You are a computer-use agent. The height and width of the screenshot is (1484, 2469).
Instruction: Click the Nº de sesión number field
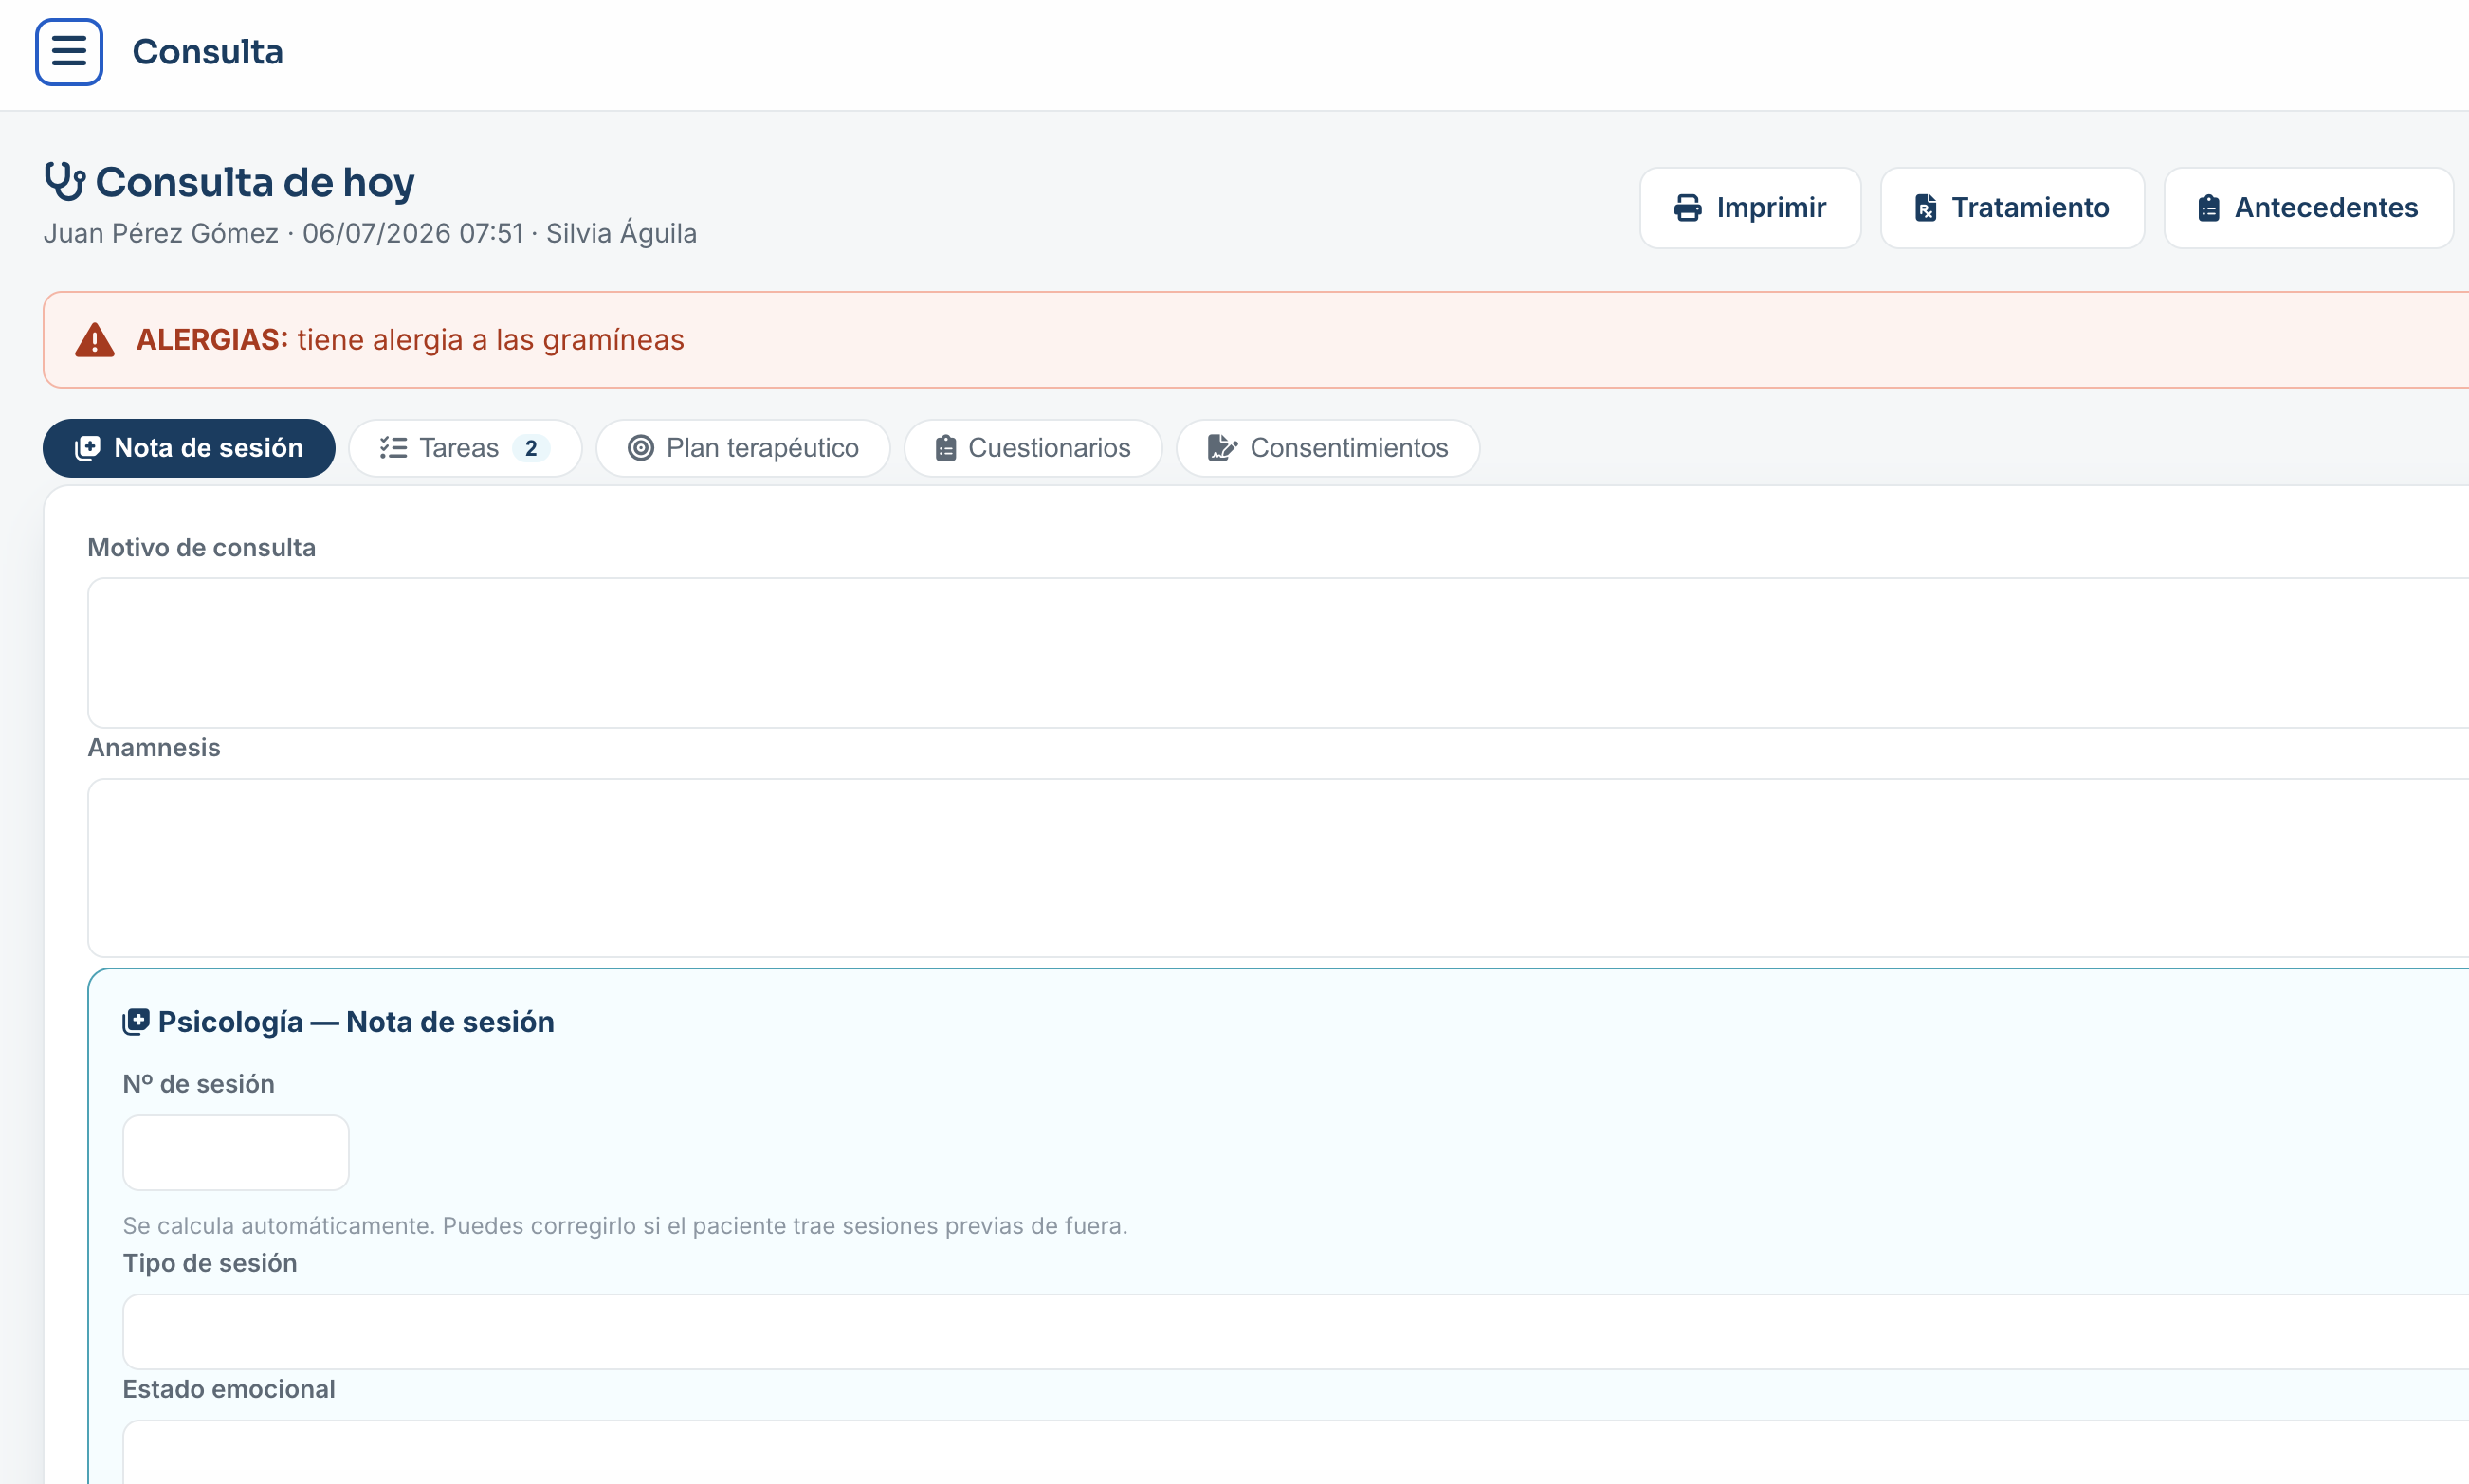236,1153
